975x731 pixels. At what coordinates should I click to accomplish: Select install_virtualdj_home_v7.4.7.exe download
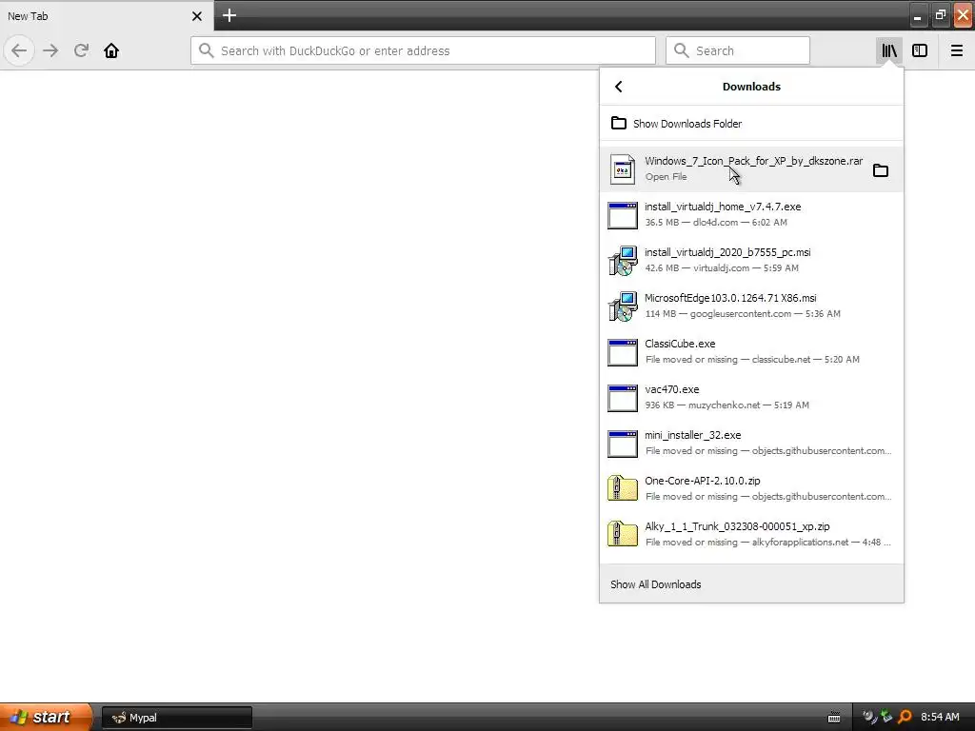(751, 215)
